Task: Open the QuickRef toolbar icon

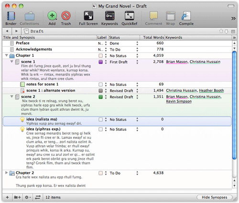Action: (129, 16)
